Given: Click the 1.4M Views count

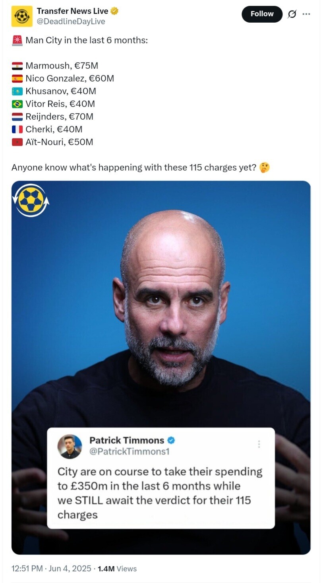Looking at the screenshot, I should click(x=117, y=569).
